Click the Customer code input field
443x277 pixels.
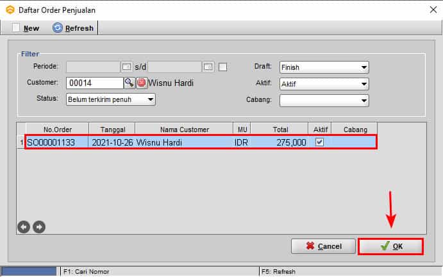coord(94,83)
